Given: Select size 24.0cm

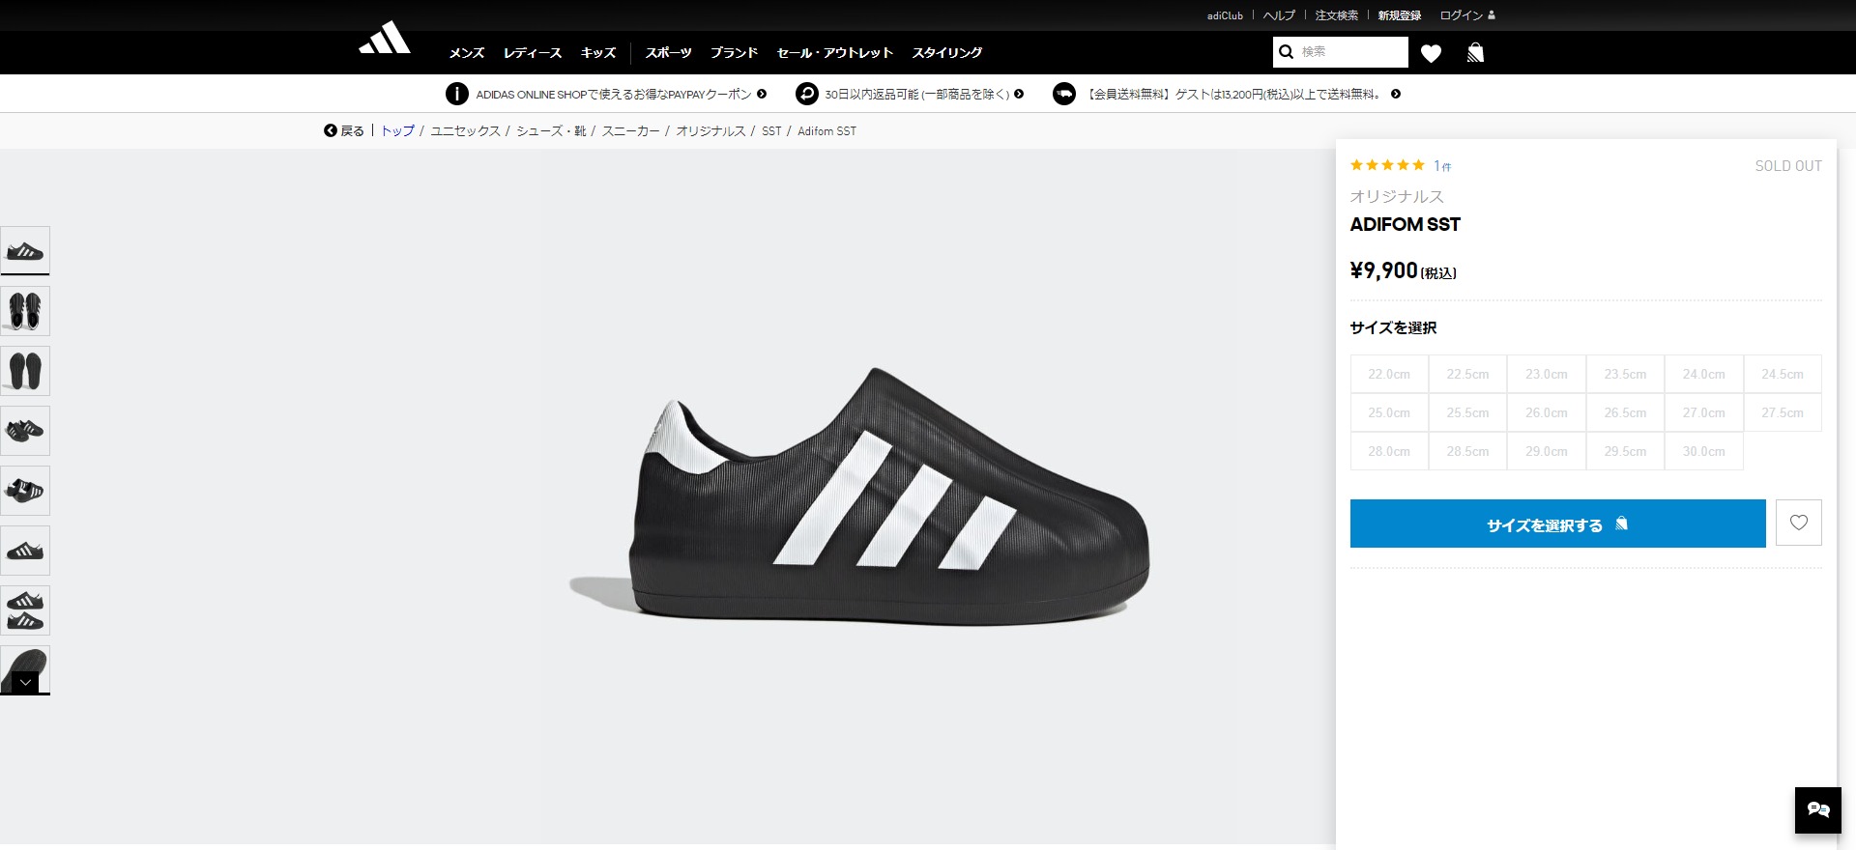Looking at the screenshot, I should 1703,374.
